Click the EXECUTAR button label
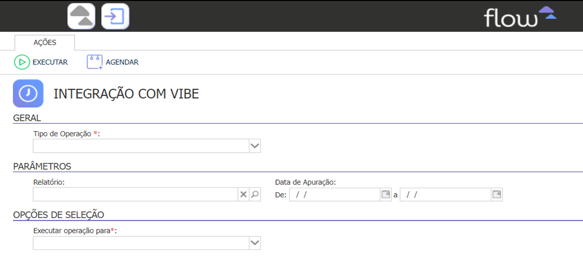 click(x=50, y=62)
